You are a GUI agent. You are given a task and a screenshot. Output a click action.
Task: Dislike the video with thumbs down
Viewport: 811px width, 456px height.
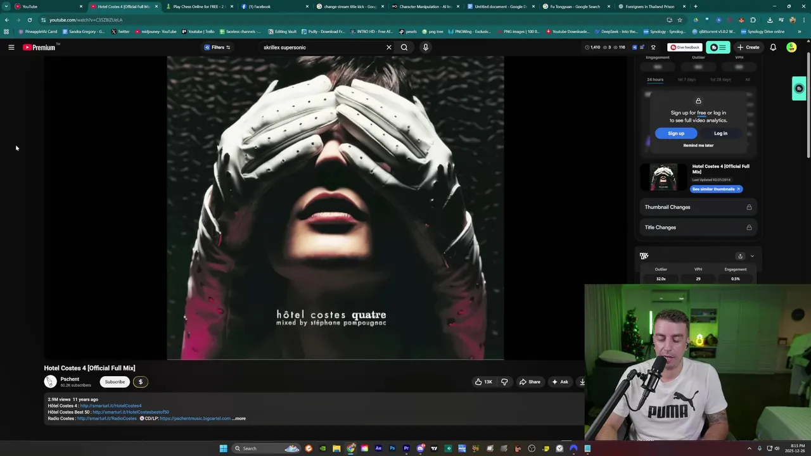[504, 382]
